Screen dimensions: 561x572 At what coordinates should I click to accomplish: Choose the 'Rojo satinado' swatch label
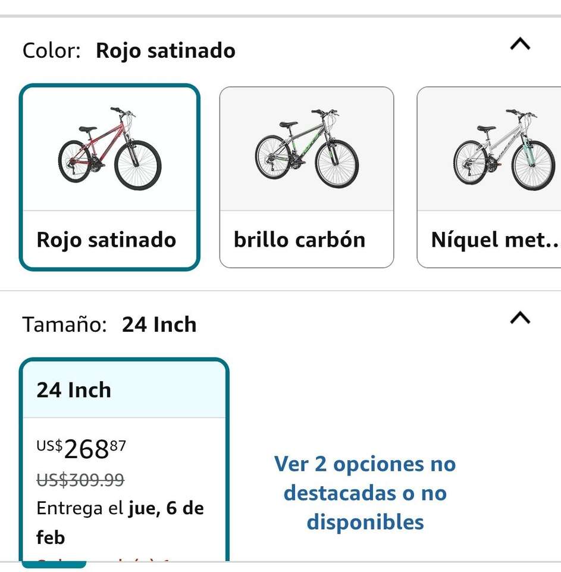click(x=106, y=240)
